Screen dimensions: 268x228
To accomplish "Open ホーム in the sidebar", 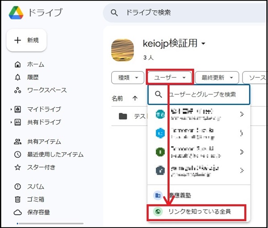I will click(x=35, y=64).
